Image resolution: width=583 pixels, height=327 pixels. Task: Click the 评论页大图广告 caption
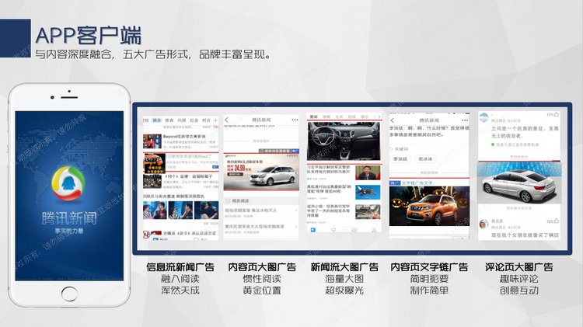pos(518,266)
